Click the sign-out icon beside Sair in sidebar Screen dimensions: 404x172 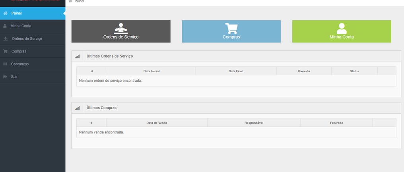pyautogui.click(x=5, y=77)
